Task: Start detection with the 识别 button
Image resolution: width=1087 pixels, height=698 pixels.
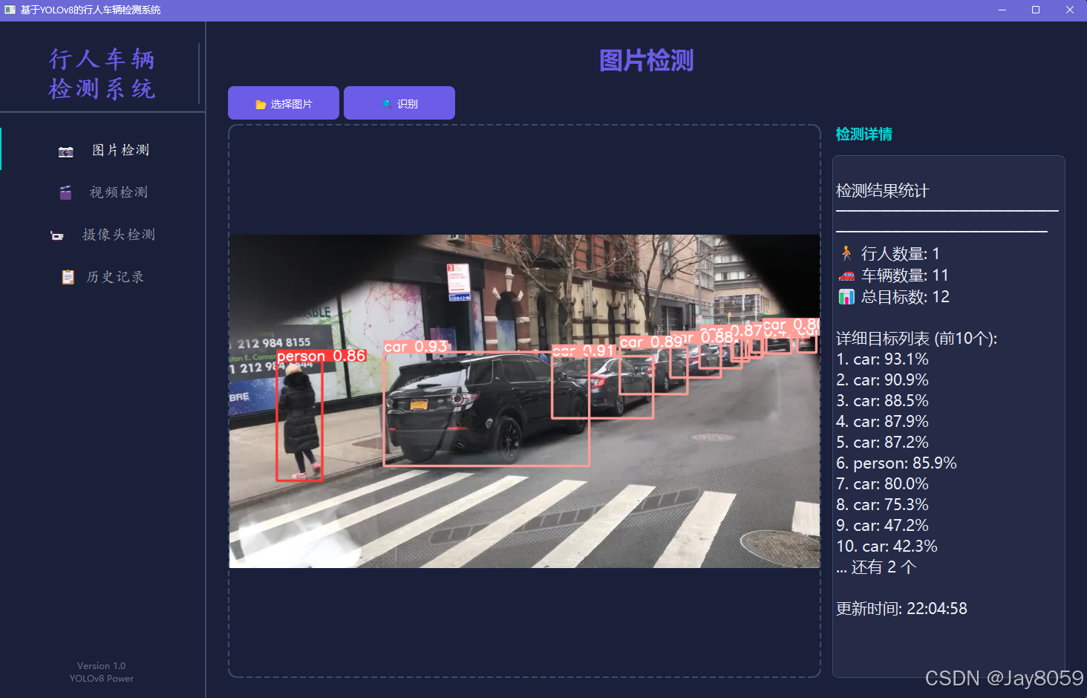Action: [x=399, y=103]
